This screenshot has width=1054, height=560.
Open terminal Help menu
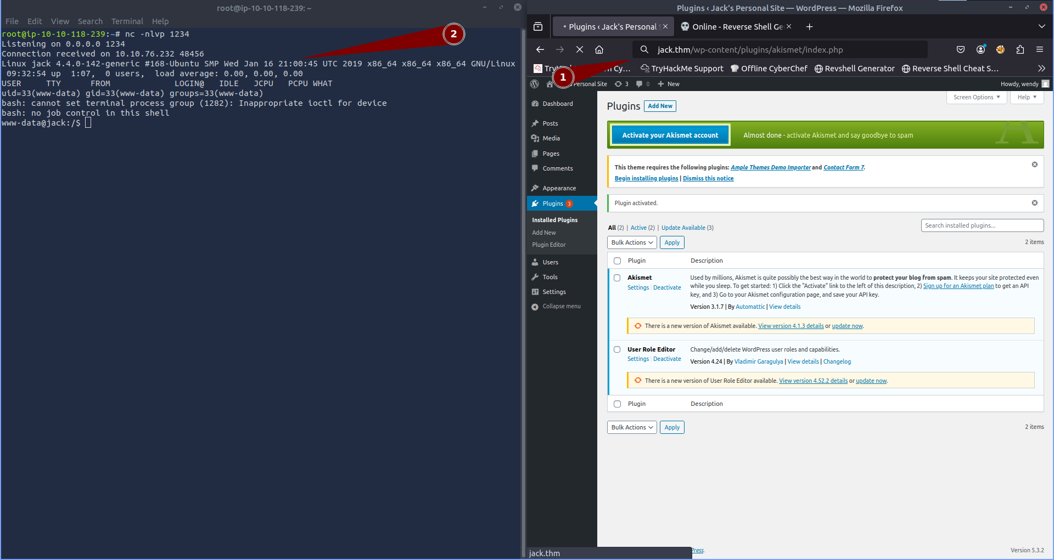click(160, 21)
